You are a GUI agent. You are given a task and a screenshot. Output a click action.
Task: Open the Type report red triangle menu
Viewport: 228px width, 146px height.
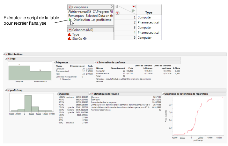[9, 59]
